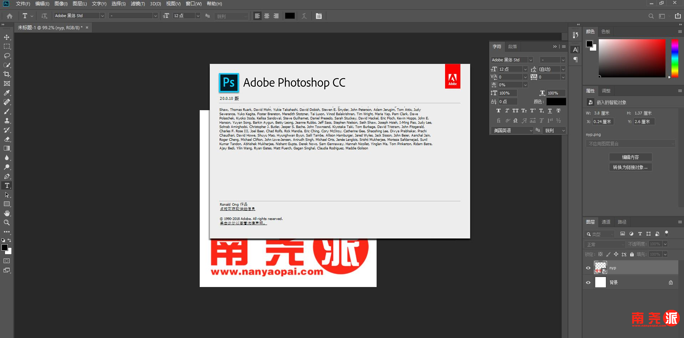This screenshot has width=684, height=338.
Task: Click Character panel 颜色 swatch
Action: coord(556,102)
